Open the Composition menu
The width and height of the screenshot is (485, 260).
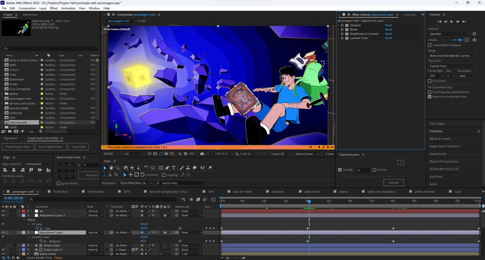pos(27,8)
